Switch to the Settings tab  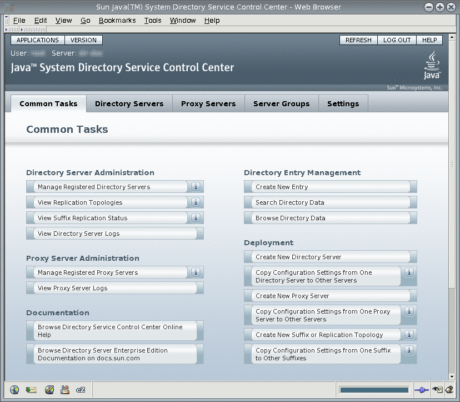click(343, 103)
